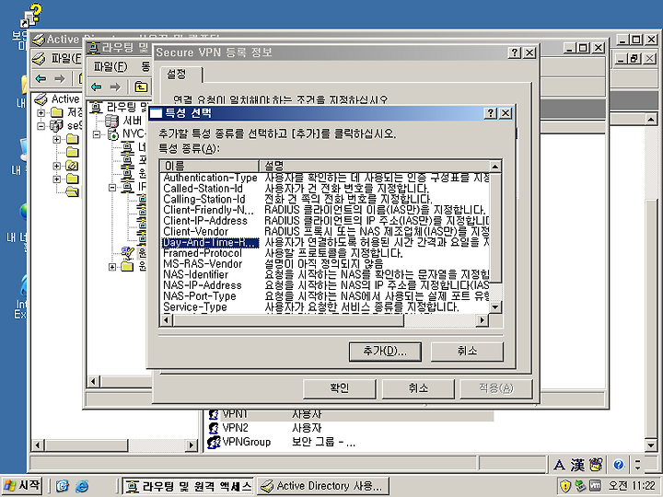
Task: Click language bar A input mode icon
Action: coord(559,465)
